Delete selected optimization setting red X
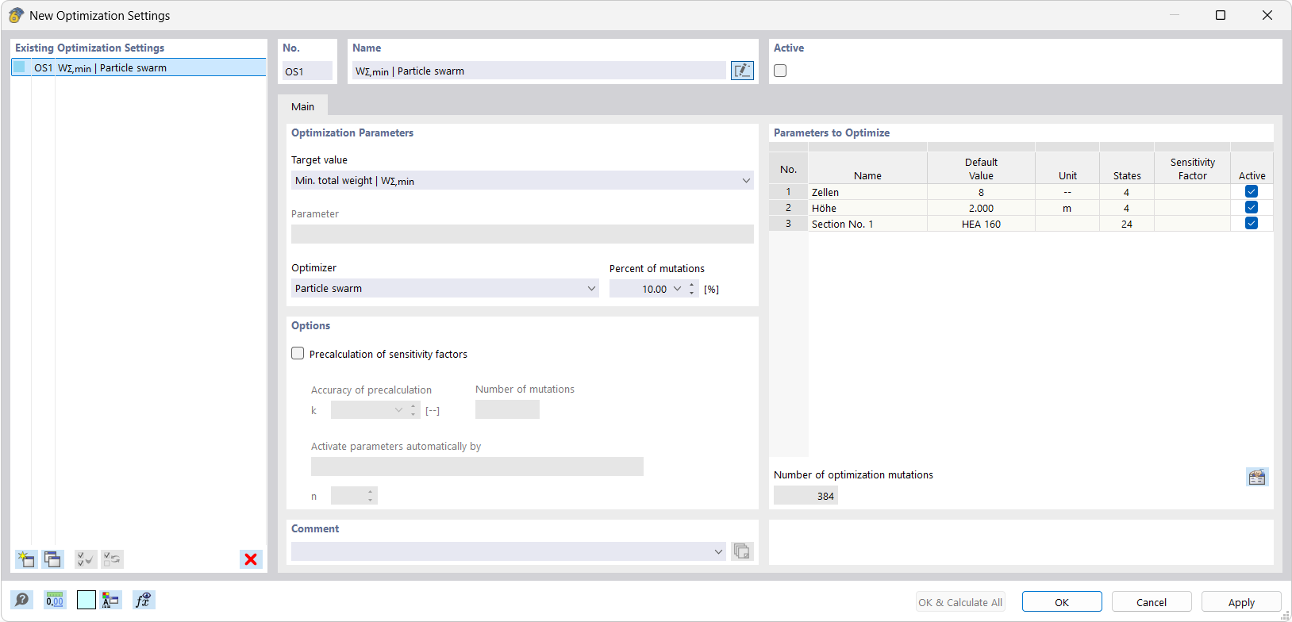Image resolution: width=1292 pixels, height=622 pixels. pos(251,559)
